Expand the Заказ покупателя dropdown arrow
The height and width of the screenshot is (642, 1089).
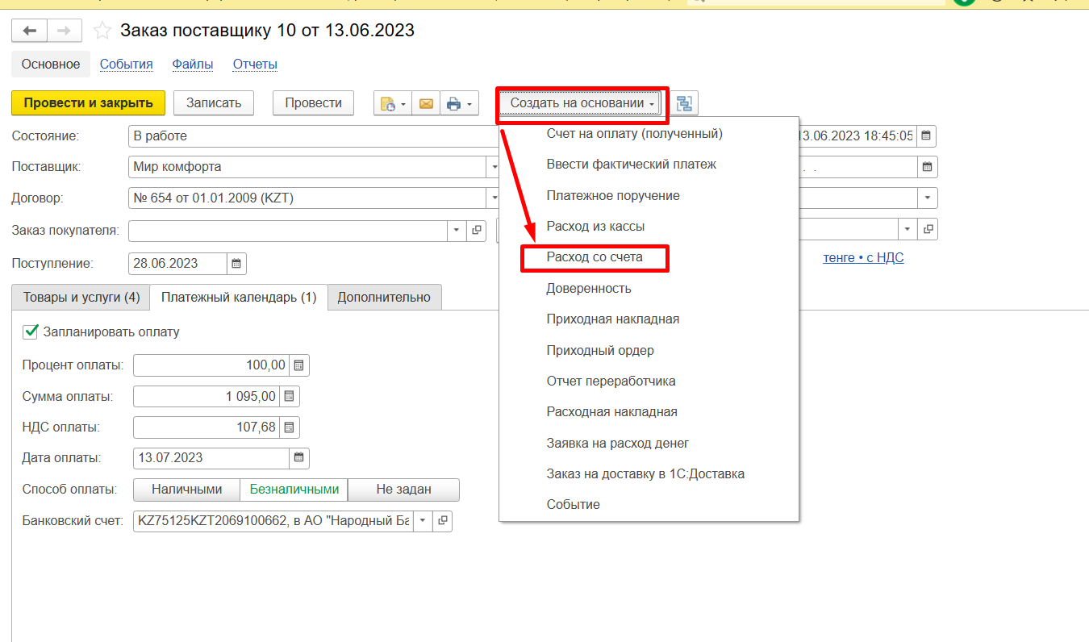click(457, 231)
